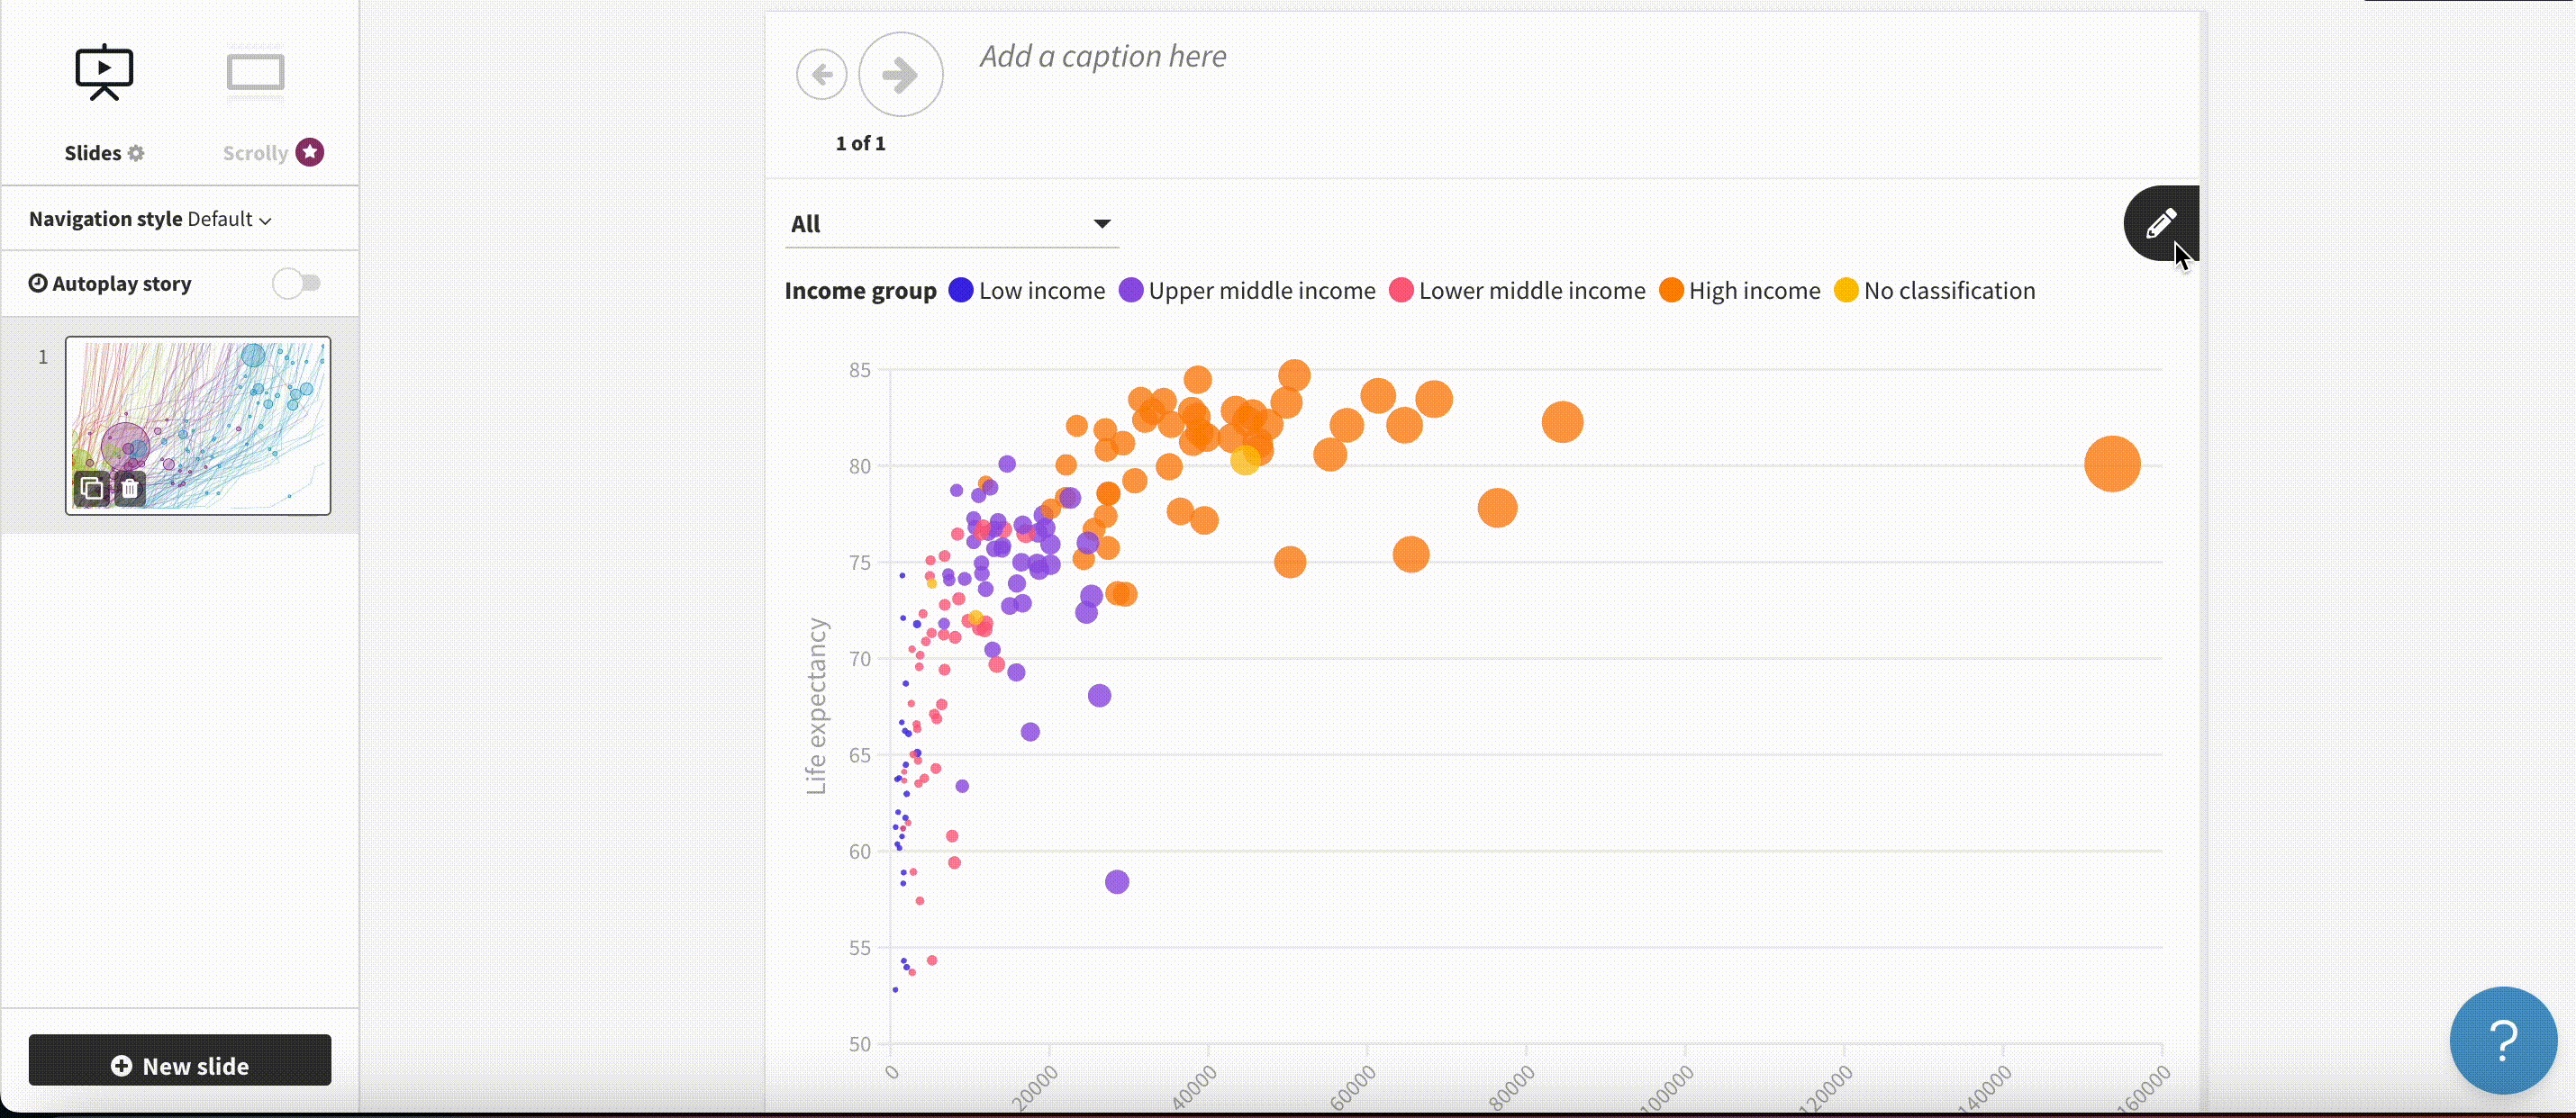Select the Slides presenter icon
The width and height of the screenshot is (2576, 1118).
click(104, 71)
